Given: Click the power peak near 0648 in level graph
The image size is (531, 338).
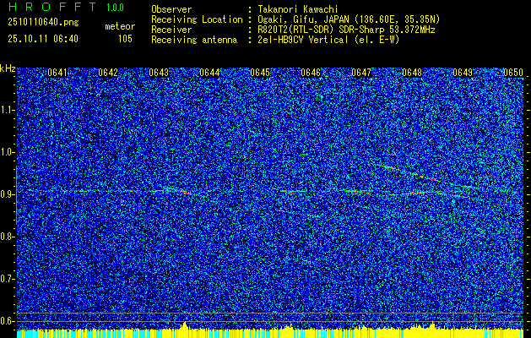Looking at the screenshot, I should (x=432, y=325).
